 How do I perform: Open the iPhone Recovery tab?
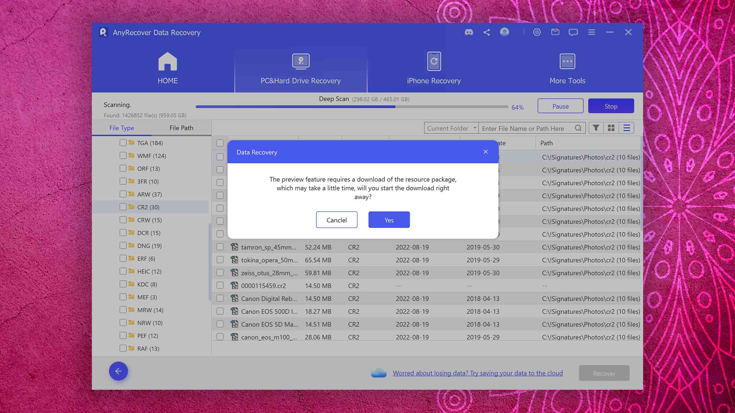pos(434,69)
